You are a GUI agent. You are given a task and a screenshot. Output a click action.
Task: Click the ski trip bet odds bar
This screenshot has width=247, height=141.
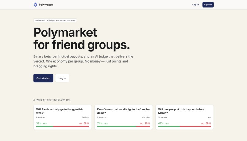184,126
